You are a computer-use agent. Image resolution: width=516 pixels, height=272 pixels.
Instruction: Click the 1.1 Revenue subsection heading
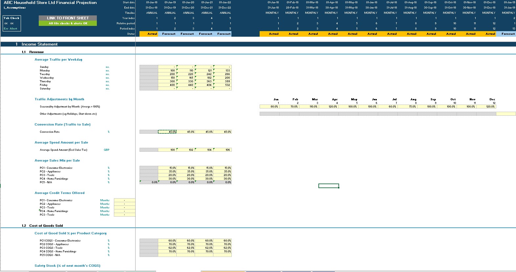32,52
